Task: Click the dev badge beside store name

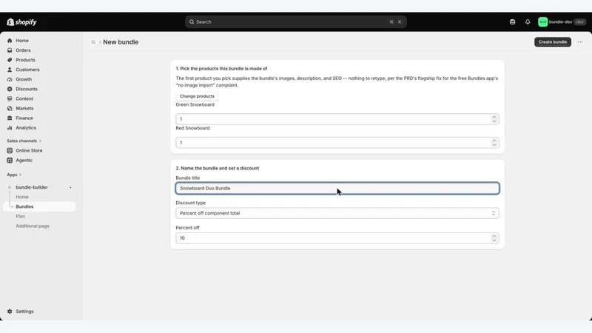Action: 580,22
